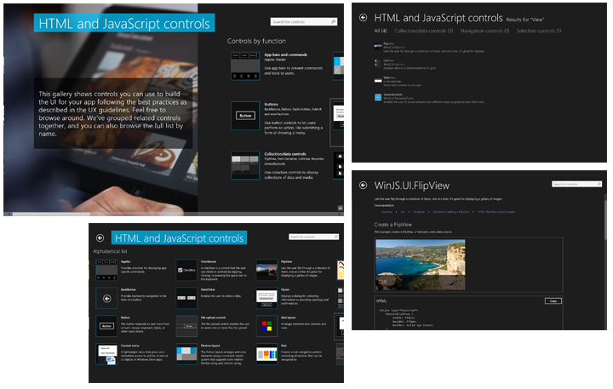This screenshot has height=389, width=613.
Task: Click the 'Collection/data controls' tile title text
Action: (284, 154)
